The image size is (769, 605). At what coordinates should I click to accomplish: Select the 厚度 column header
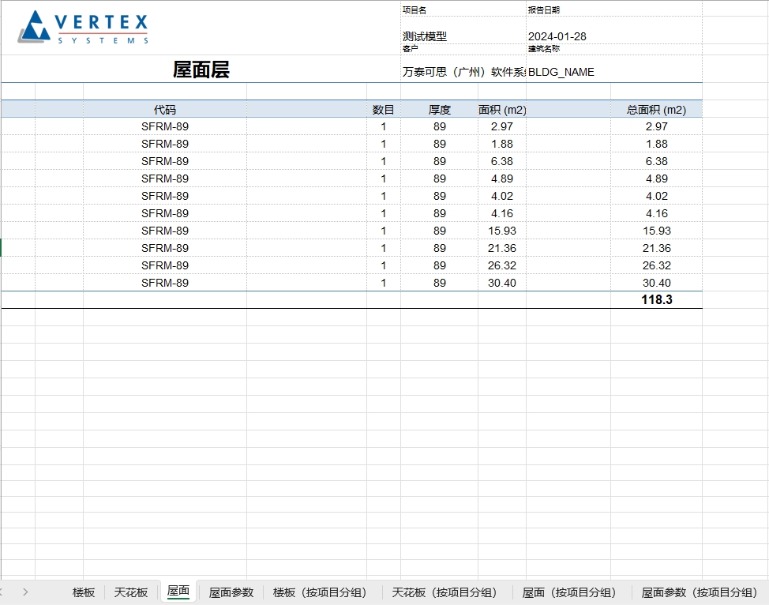pos(440,110)
